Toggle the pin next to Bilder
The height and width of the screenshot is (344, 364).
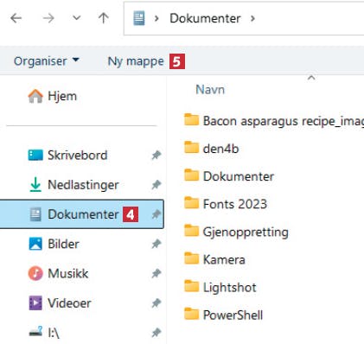coord(156,244)
